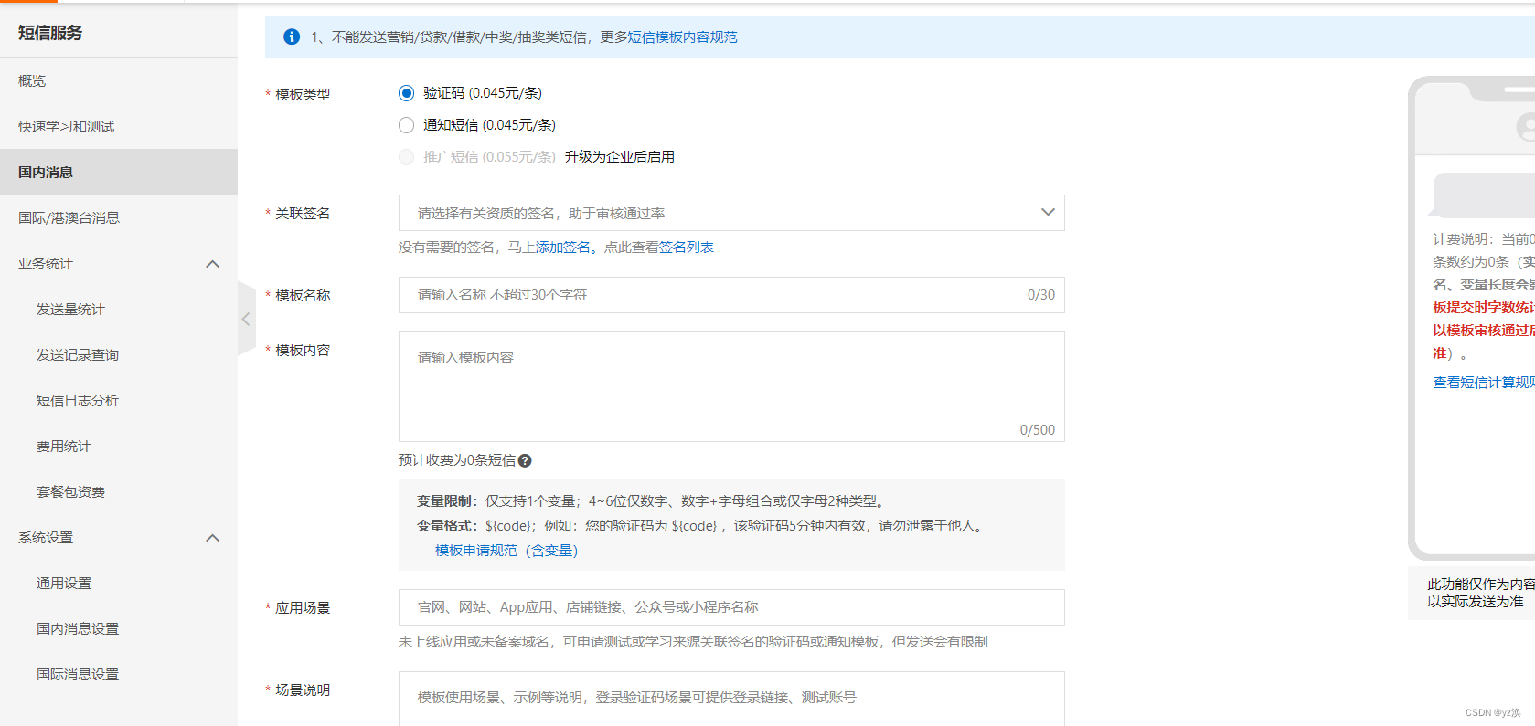This screenshot has width=1535, height=726.
Task: Open the 关联签名 signature dropdown
Action: (x=731, y=213)
